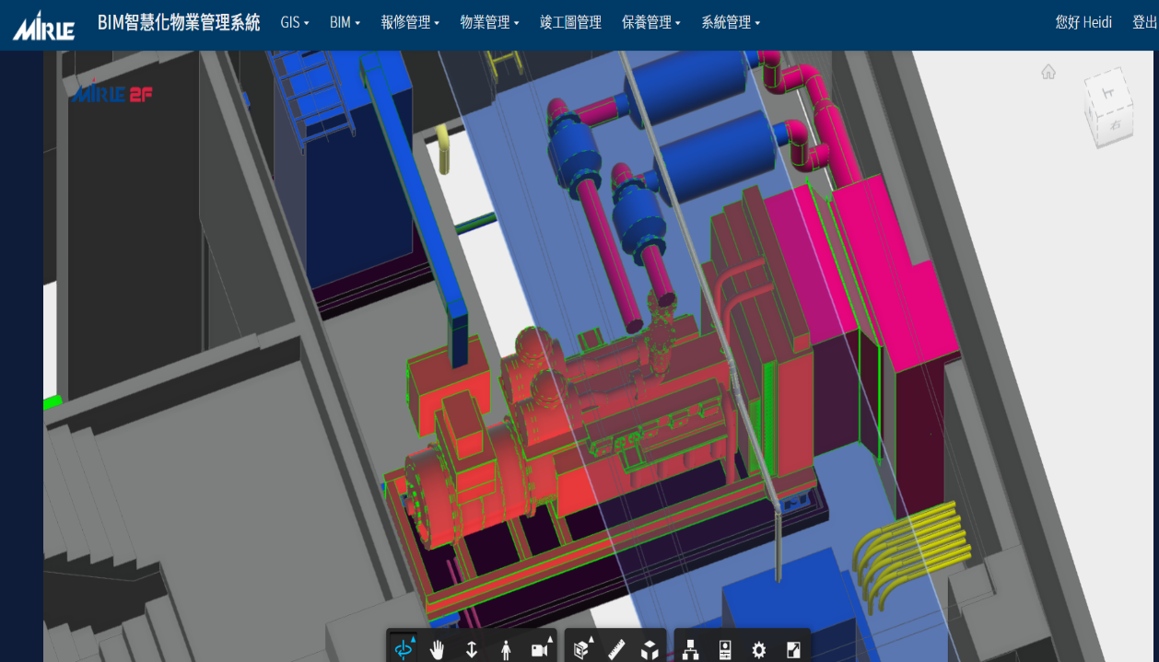Viewport: 1159px width, 662px height.
Task: Expand the Orbit tool dropdown arrow
Action: pos(414,638)
